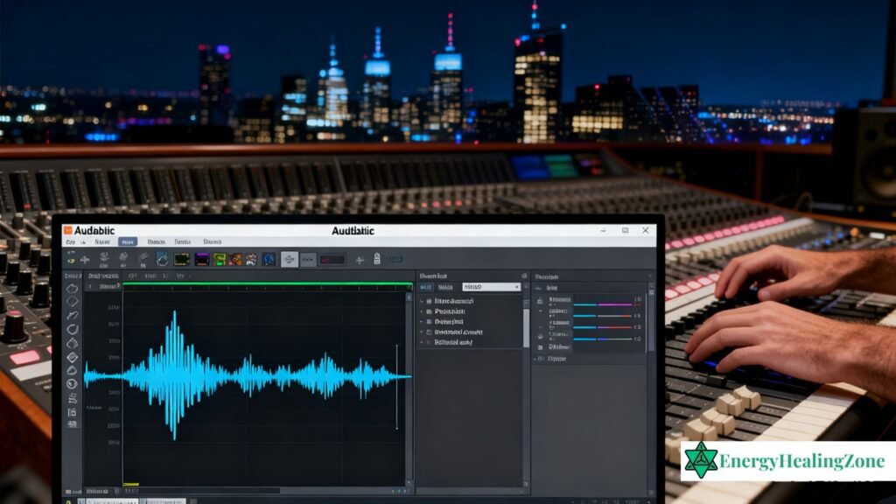The height and width of the screenshot is (504, 896).
Task: Click the horizontal scrollbar under the waveform
Action: 200,490
